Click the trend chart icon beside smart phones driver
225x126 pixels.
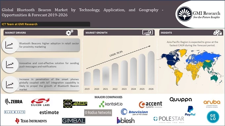(10, 84)
